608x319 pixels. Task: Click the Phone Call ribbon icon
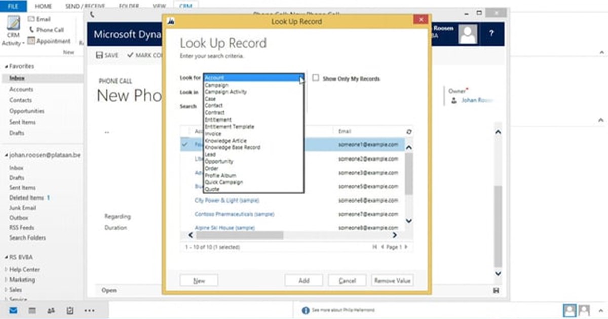tap(31, 30)
